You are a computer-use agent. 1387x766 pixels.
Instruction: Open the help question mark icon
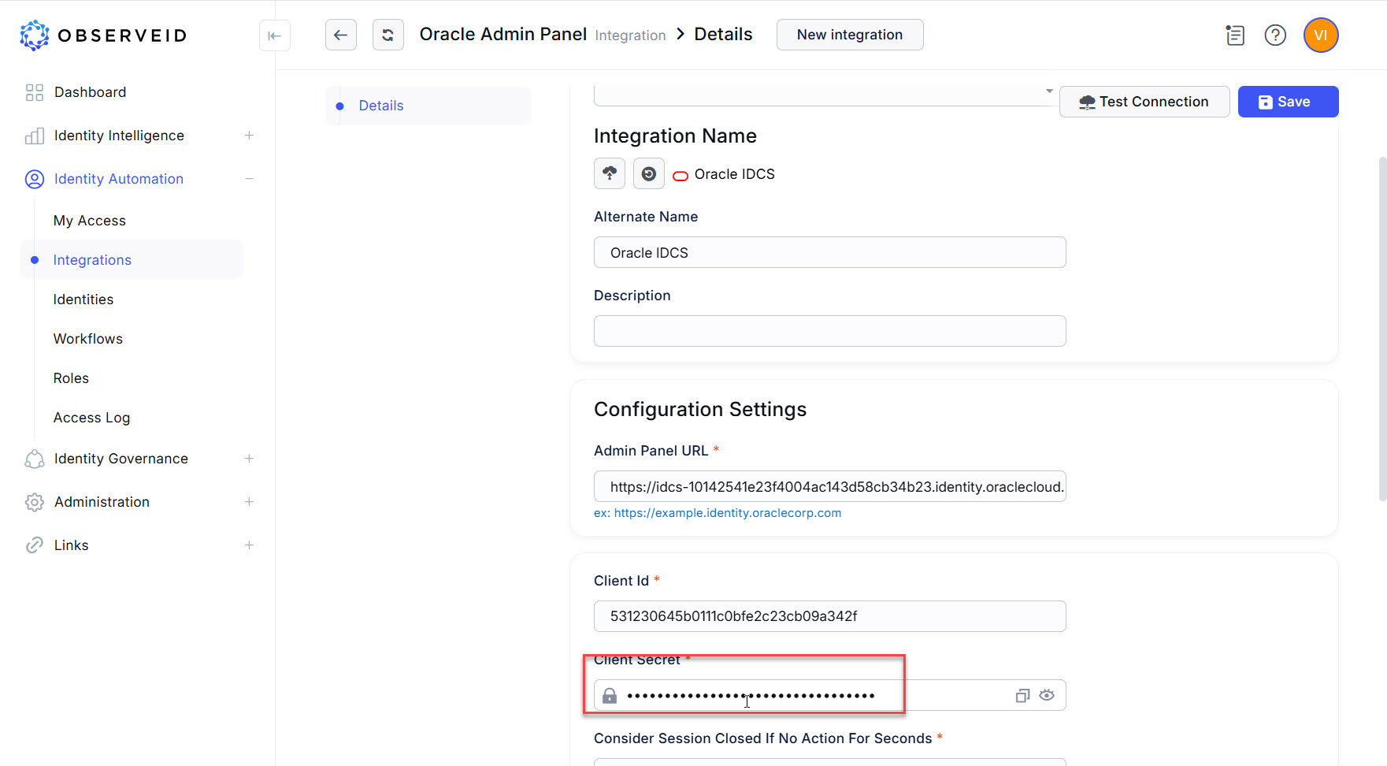point(1274,35)
